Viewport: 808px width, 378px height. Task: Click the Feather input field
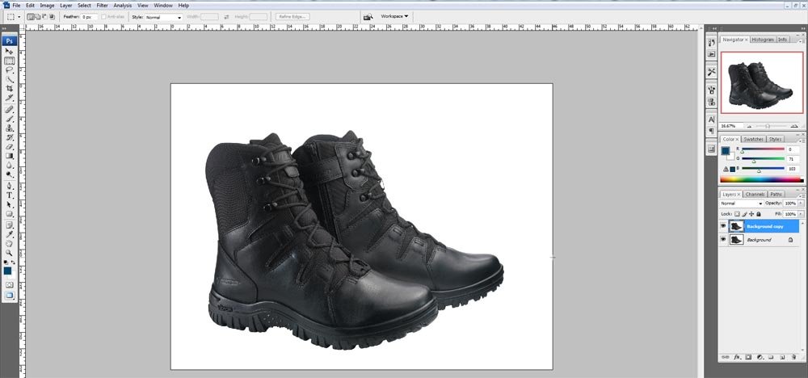89,17
